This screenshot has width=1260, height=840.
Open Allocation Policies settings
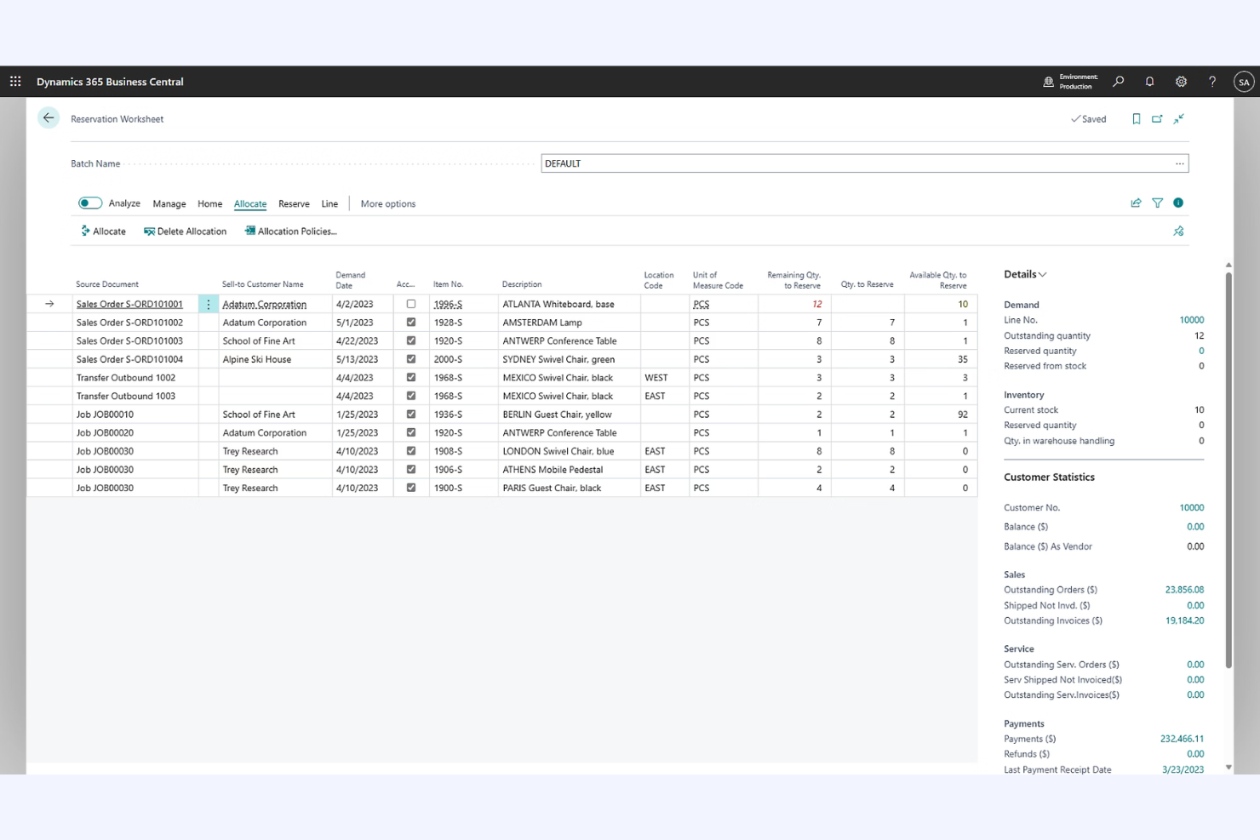click(290, 231)
